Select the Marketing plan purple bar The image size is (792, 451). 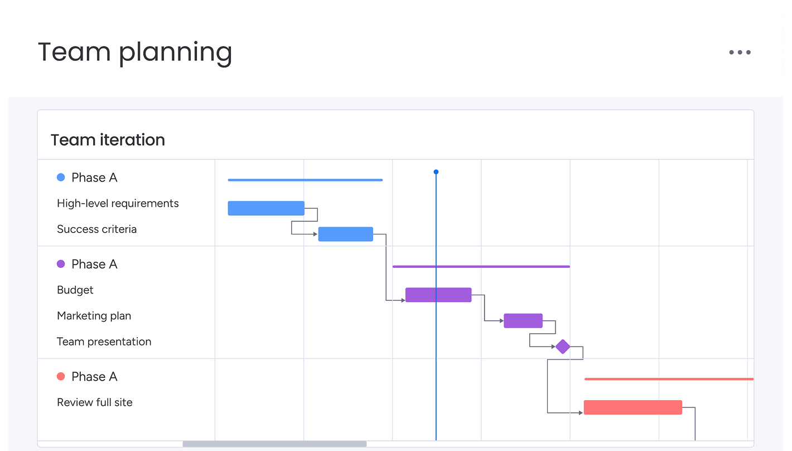pos(523,320)
